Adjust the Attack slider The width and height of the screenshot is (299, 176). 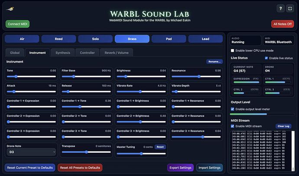(31, 91)
